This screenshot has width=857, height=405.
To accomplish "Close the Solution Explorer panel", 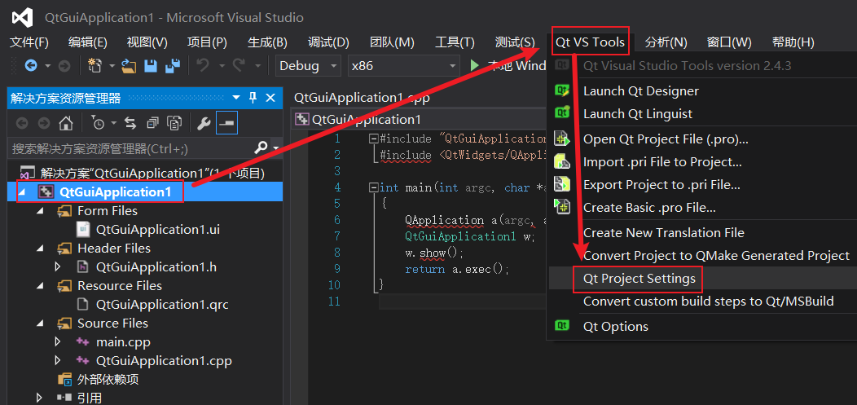I will coord(270,98).
